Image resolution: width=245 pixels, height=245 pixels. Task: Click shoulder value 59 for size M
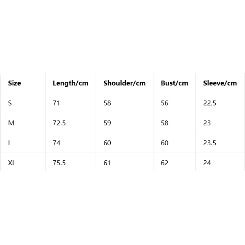coord(107,123)
